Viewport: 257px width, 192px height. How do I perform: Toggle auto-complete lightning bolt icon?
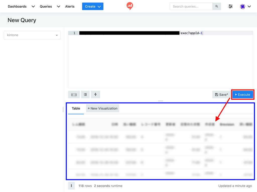(x=95, y=94)
